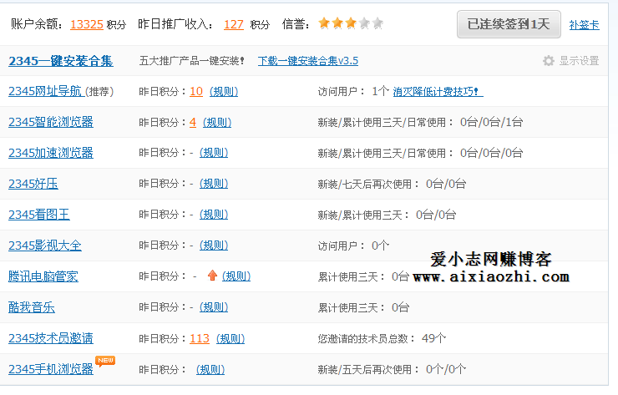Open 消灭降低计费技巧 link
This screenshot has height=395, width=618.
438,92
